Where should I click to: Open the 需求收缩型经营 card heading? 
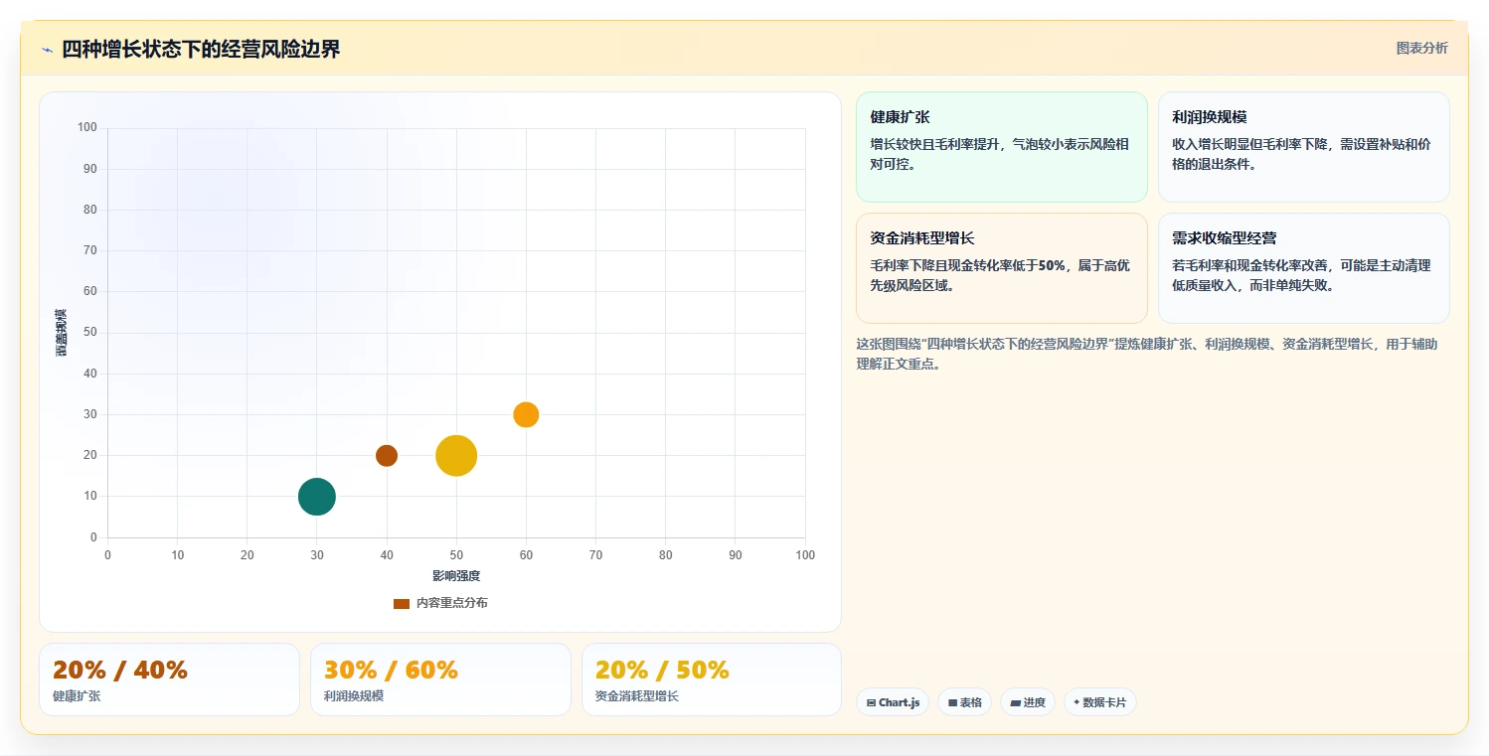click(x=1224, y=238)
